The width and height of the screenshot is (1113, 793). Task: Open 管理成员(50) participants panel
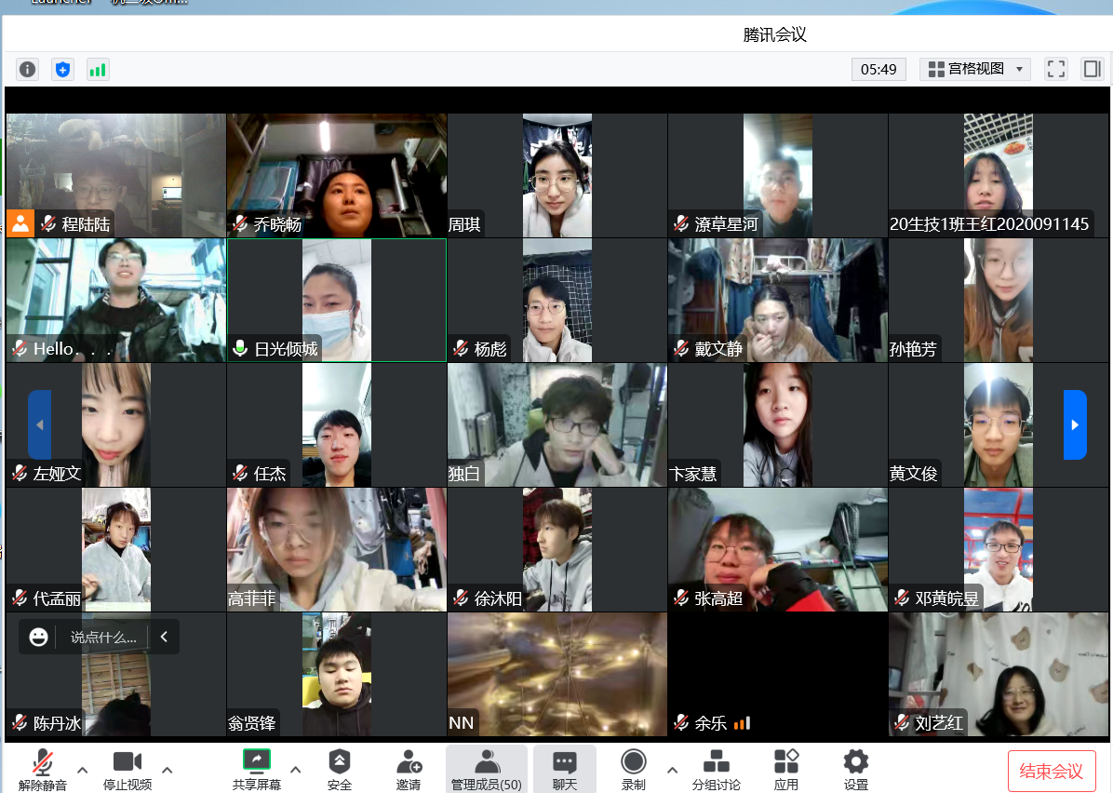[x=486, y=770]
